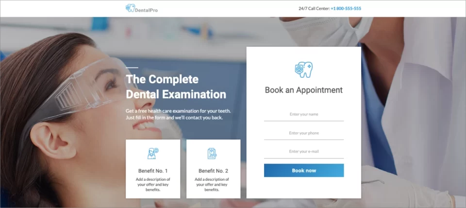Focus the Enter your phone field
Screen dimensions: 466x208
(304, 133)
